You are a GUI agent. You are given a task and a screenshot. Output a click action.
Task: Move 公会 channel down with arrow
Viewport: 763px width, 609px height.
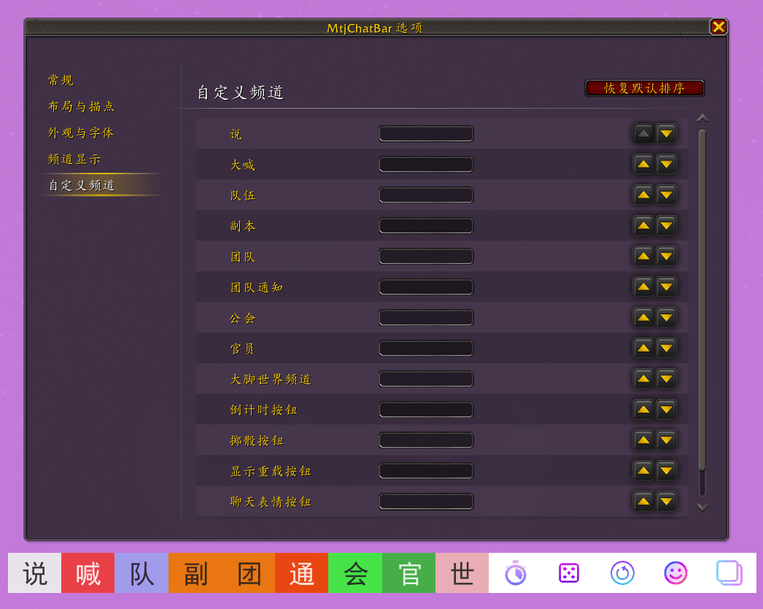point(667,318)
